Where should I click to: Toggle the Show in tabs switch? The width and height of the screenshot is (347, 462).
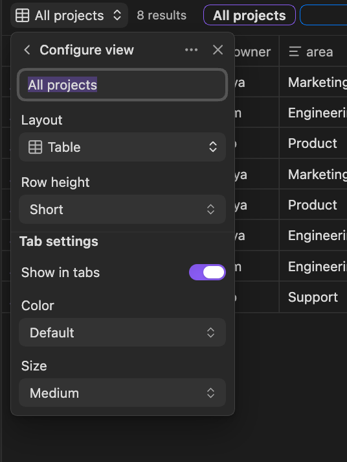tap(207, 273)
